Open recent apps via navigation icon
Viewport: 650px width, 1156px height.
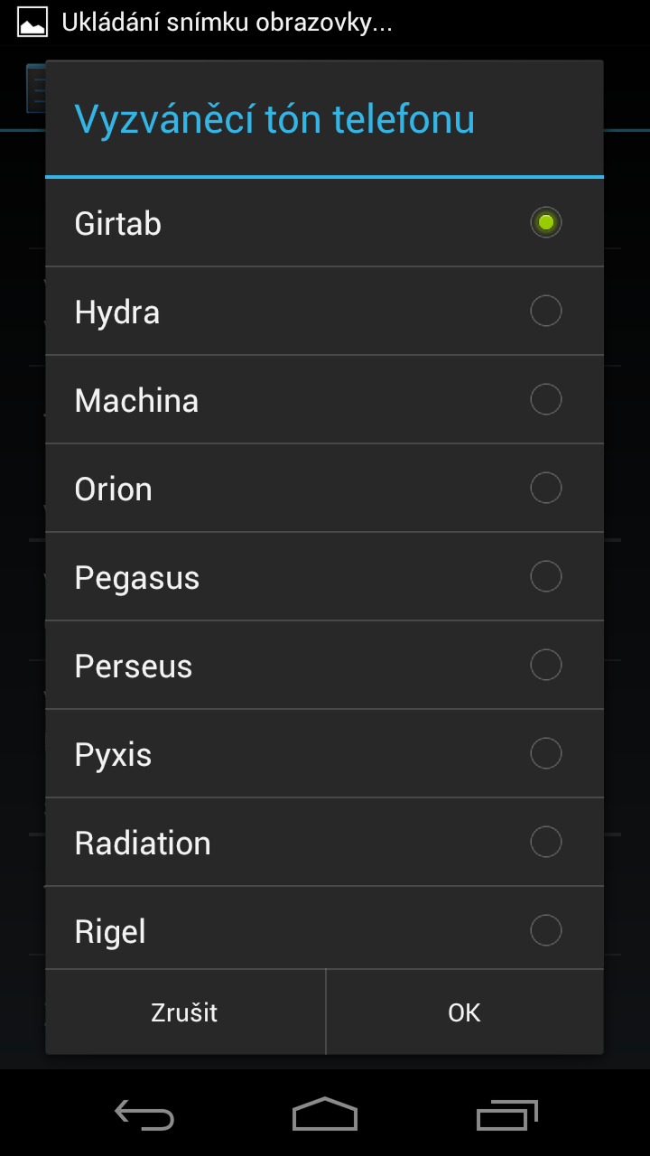[x=506, y=1114]
